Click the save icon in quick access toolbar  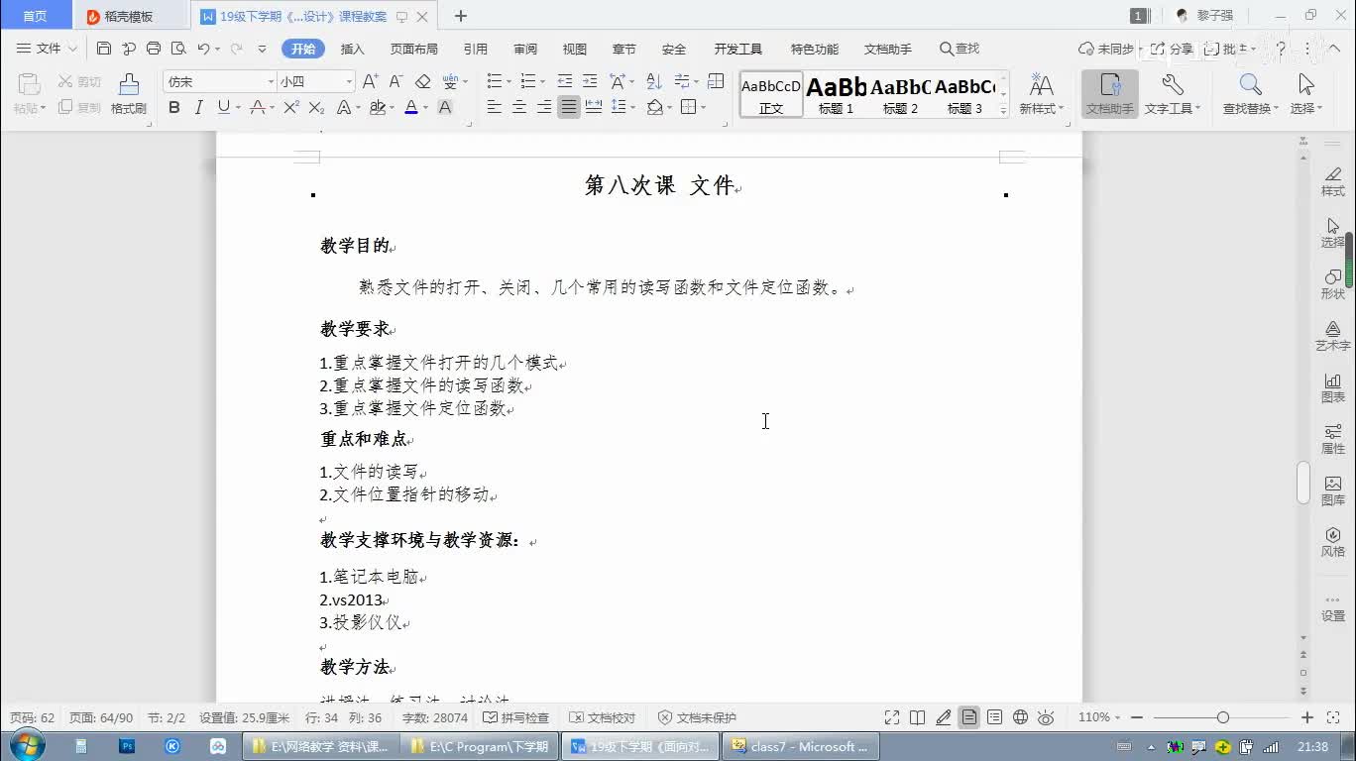pos(104,49)
